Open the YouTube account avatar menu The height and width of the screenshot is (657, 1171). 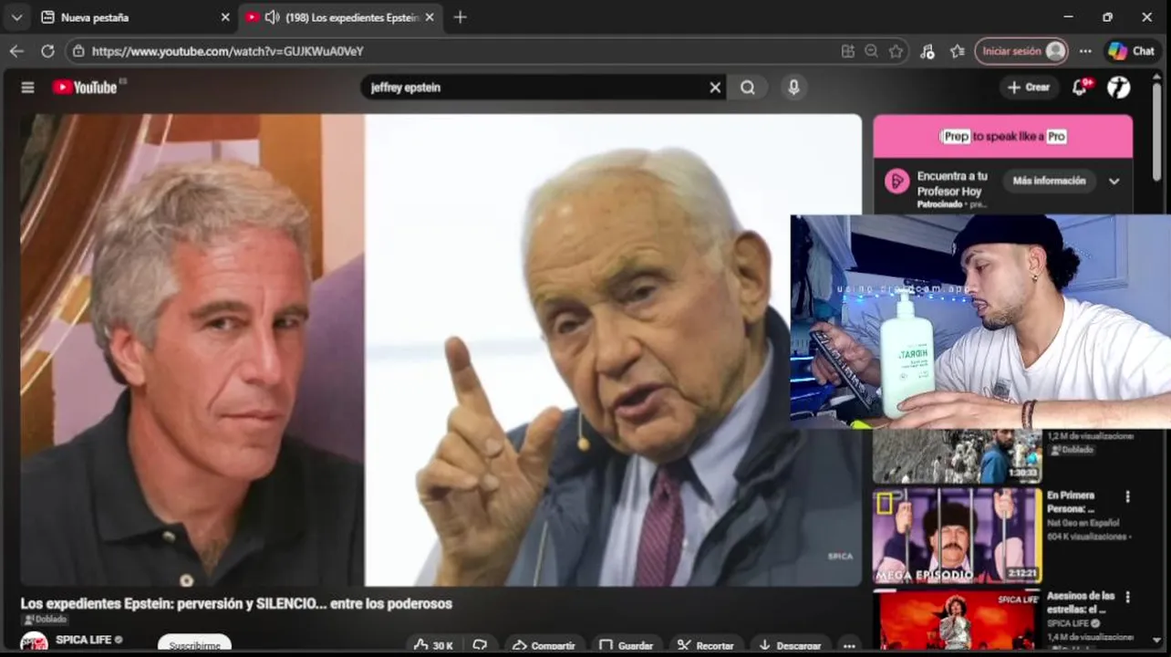pos(1119,88)
